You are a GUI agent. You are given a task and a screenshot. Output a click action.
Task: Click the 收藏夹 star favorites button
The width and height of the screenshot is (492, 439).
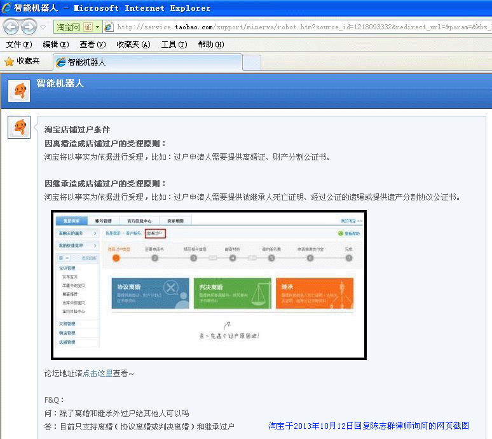(22, 61)
